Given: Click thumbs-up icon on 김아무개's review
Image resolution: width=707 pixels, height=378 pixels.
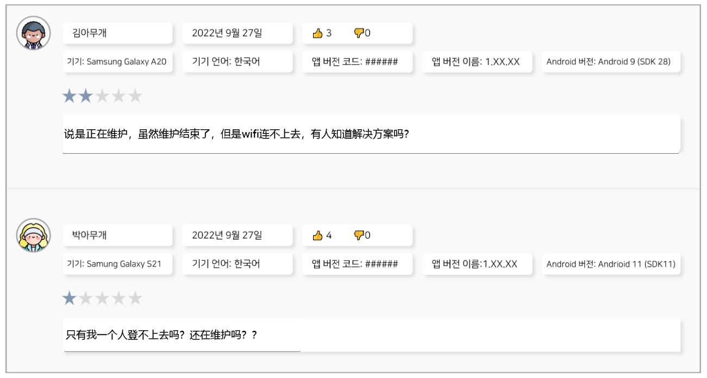Looking at the screenshot, I should click(x=318, y=33).
